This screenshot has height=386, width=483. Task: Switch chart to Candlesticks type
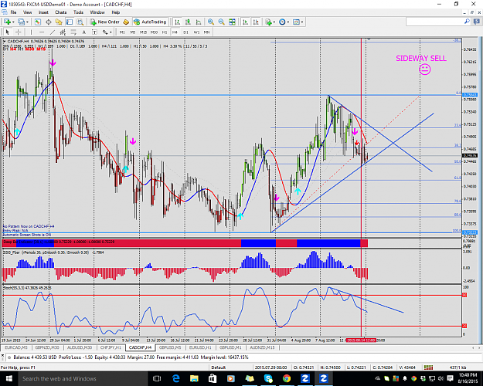click(x=188, y=22)
